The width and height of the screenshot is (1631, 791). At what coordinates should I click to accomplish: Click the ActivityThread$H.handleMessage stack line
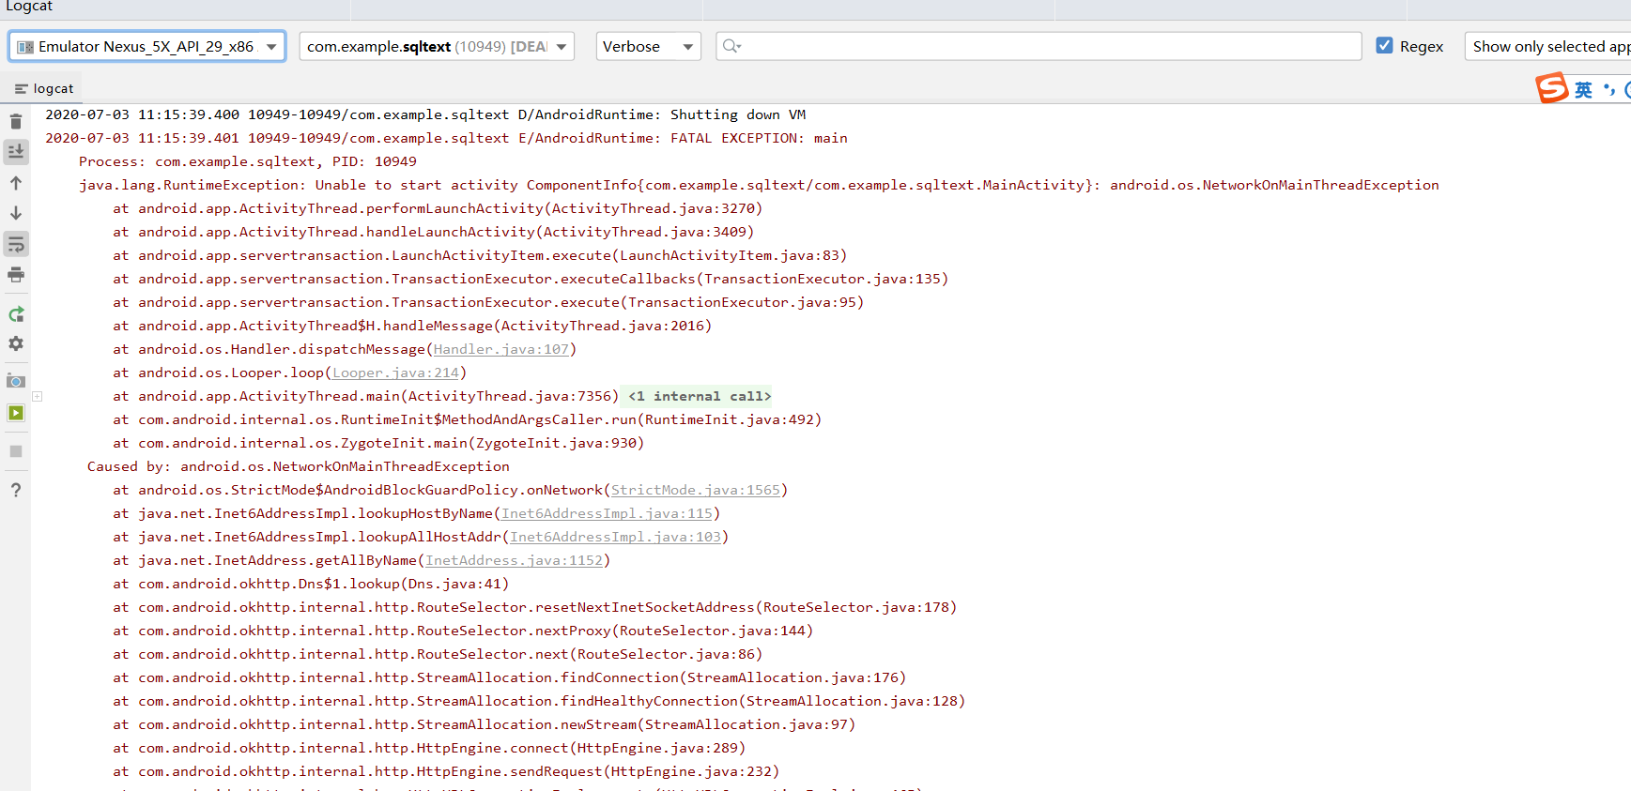tap(412, 326)
